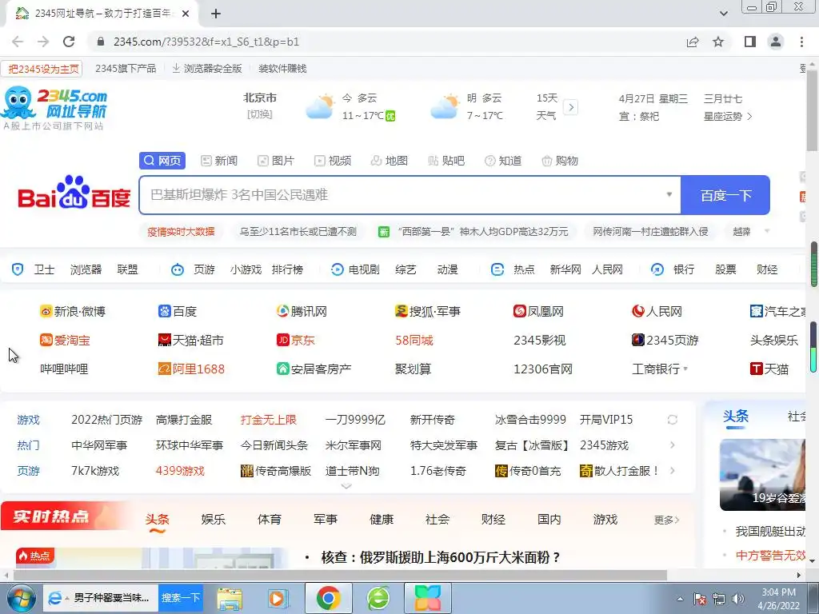Viewport: 819px width, 614px height.
Task: Click the taskbar clock showing 3:04 PM
Action: (x=778, y=599)
